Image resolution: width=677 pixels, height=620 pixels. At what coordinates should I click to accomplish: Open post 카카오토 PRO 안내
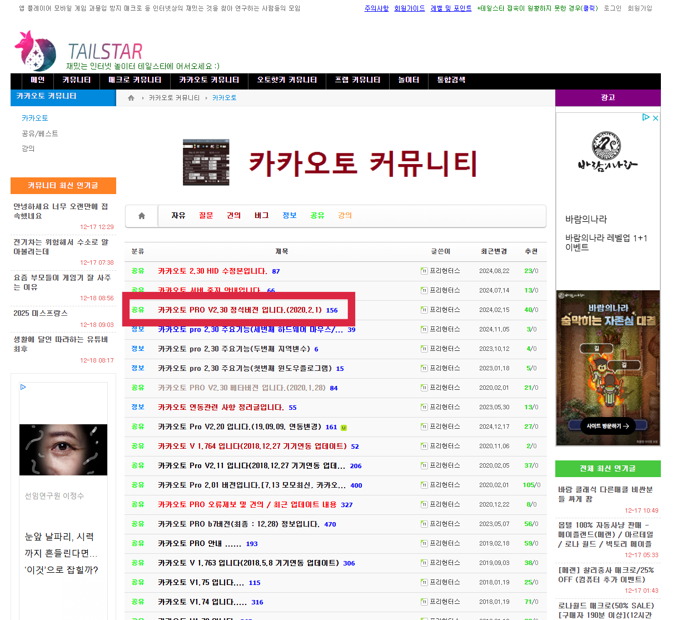[x=200, y=544]
